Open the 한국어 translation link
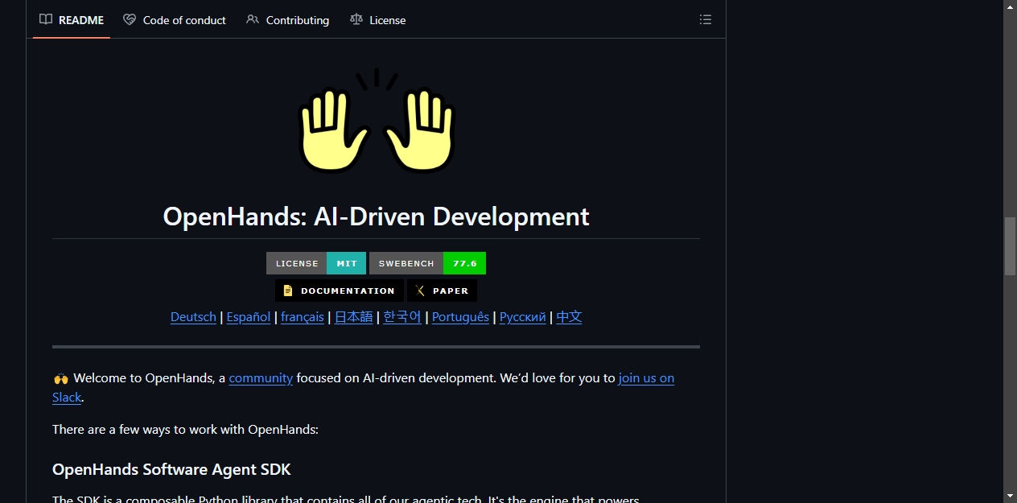This screenshot has width=1017, height=503. tap(402, 317)
